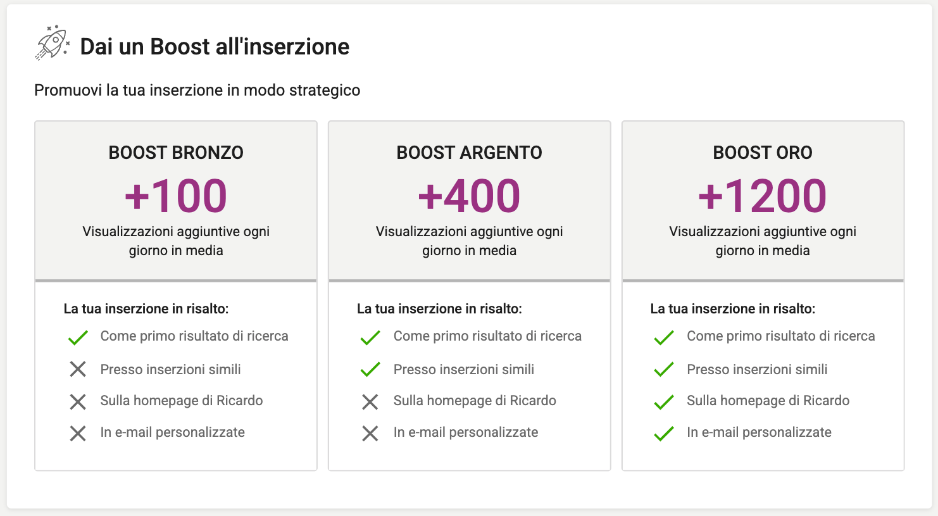
Task: Click checkmark for Oro inserzioni simili
Action: 664,369
